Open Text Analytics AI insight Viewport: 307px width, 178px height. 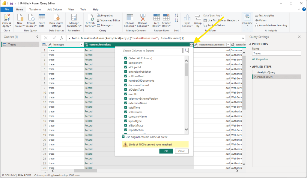pyautogui.click(x=264, y=16)
